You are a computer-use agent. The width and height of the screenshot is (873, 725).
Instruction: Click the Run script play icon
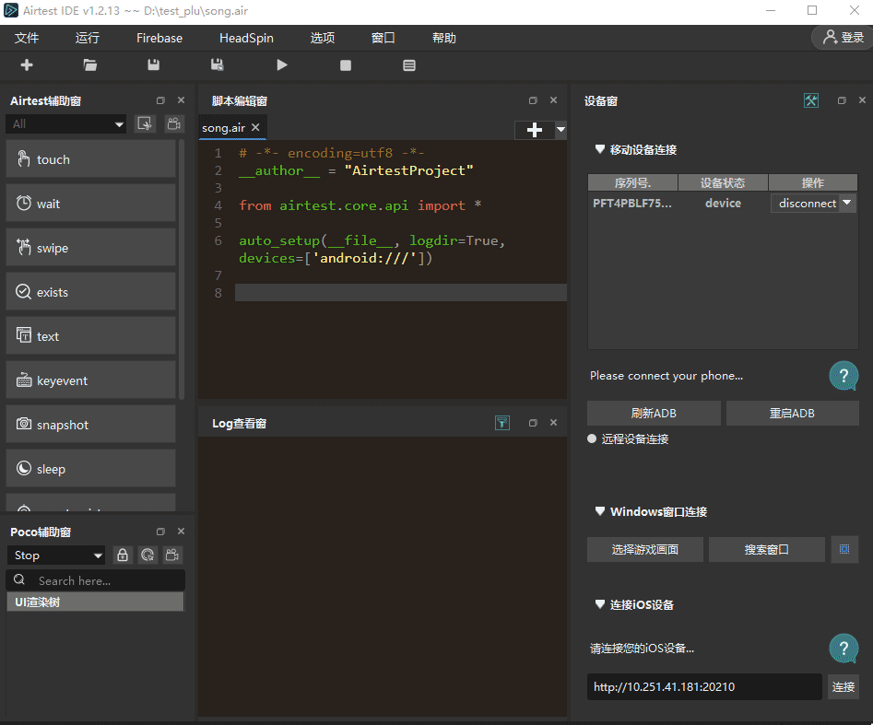pos(281,65)
